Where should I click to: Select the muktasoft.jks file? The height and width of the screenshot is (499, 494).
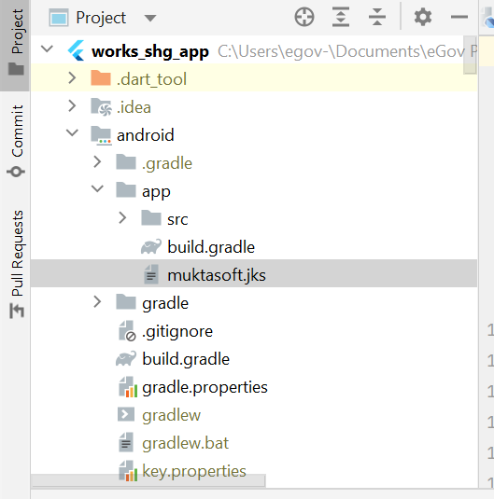click(217, 275)
